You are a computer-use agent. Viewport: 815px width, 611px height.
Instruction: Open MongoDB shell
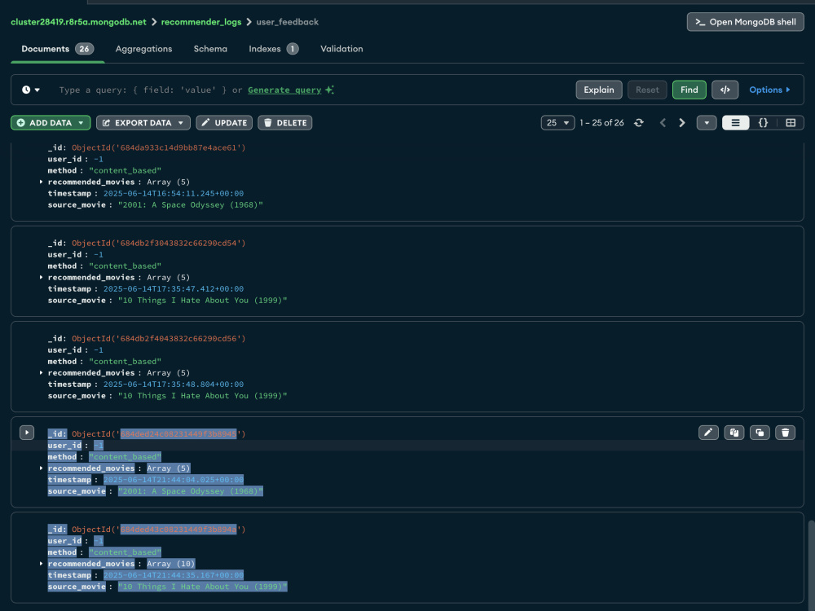pos(746,22)
